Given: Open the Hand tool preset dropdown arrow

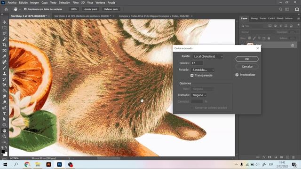Looking at the screenshot, I should pyautogui.click(x=20, y=9).
